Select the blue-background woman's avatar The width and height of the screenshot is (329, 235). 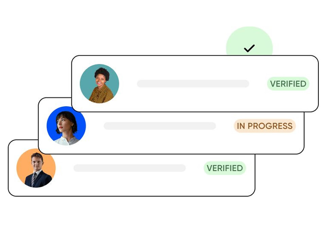(x=66, y=126)
